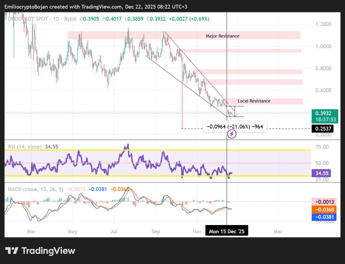Click the RSI value tag 34.55 on axis
Viewport: 345px width, 264px height.
321,173
